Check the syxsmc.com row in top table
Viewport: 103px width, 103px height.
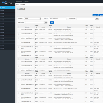pyautogui.click(x=18, y=30)
